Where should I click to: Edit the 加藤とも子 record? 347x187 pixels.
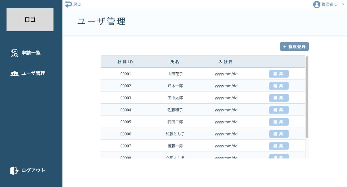(279, 134)
